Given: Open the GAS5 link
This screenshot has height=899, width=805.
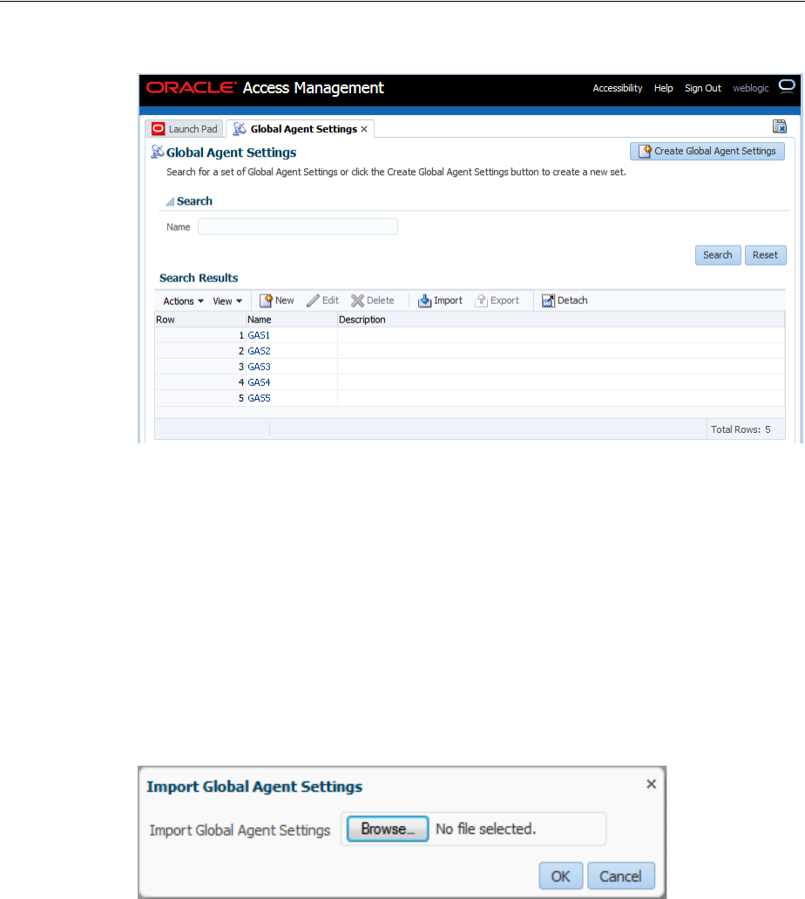Looking at the screenshot, I should click(259, 398).
